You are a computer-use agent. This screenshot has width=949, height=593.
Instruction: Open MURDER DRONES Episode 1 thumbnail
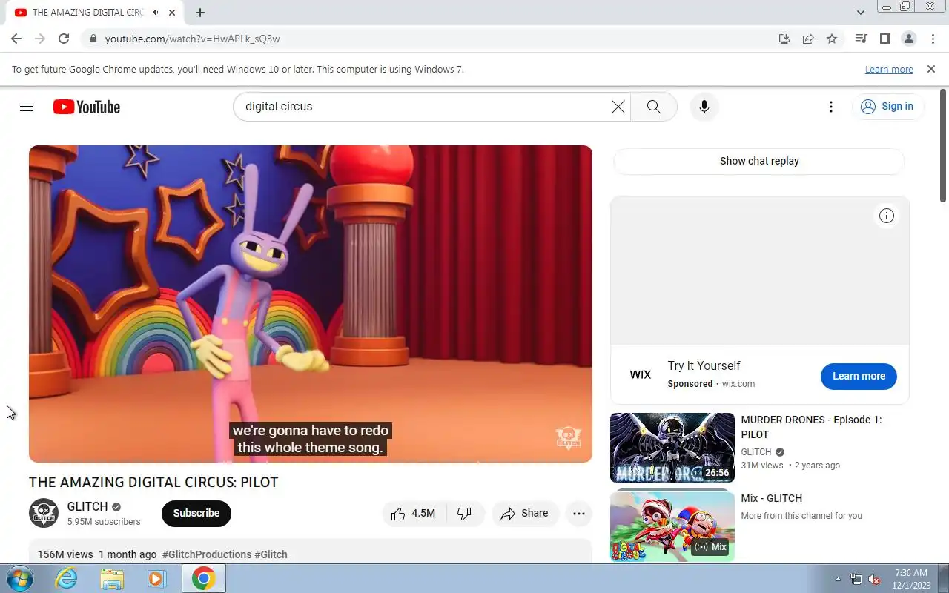[672, 448]
